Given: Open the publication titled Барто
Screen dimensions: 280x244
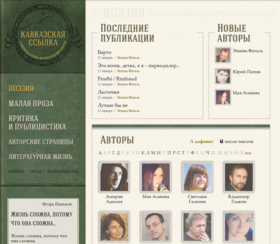Looking at the screenshot, I should 104,52.
